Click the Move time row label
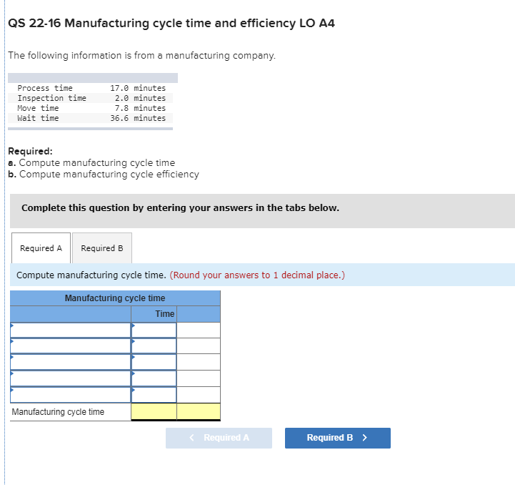Screen dimensions: 515x485 [x=38, y=108]
